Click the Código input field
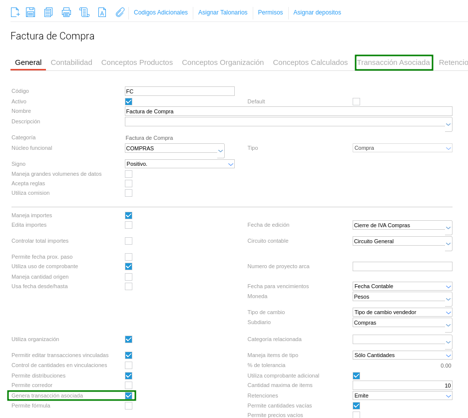The height and width of the screenshot is (418, 468). pos(179,91)
